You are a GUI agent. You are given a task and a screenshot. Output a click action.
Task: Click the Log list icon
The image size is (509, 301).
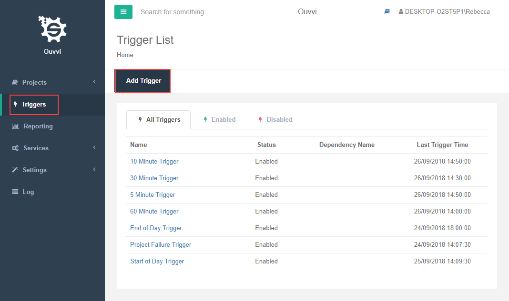[15, 192]
